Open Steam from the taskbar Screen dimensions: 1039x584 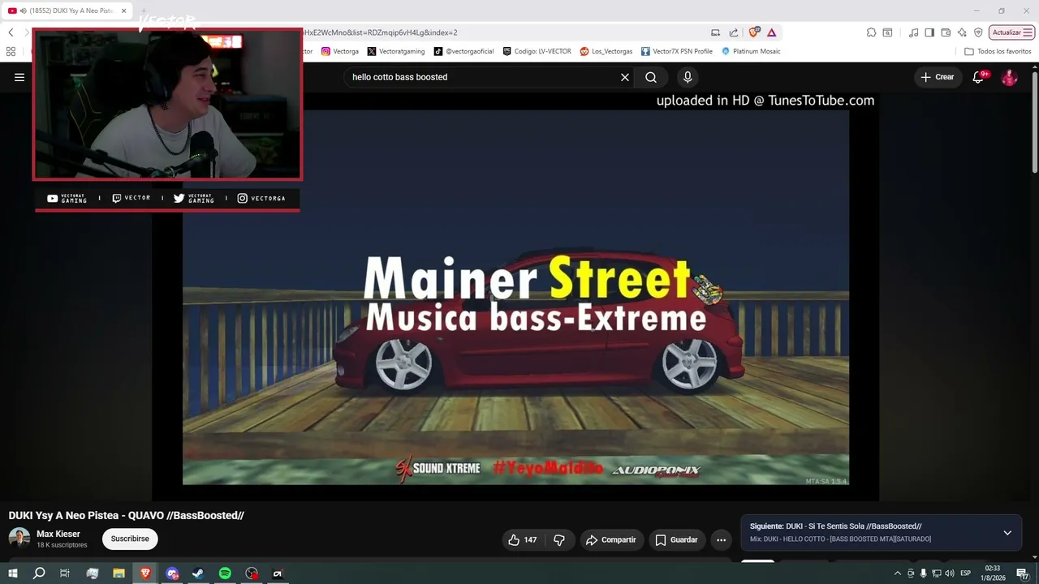point(198,573)
